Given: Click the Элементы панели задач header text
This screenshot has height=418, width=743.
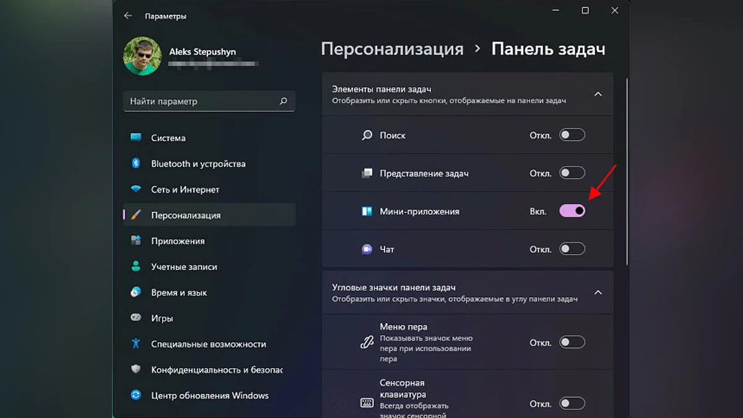Looking at the screenshot, I should [381, 89].
